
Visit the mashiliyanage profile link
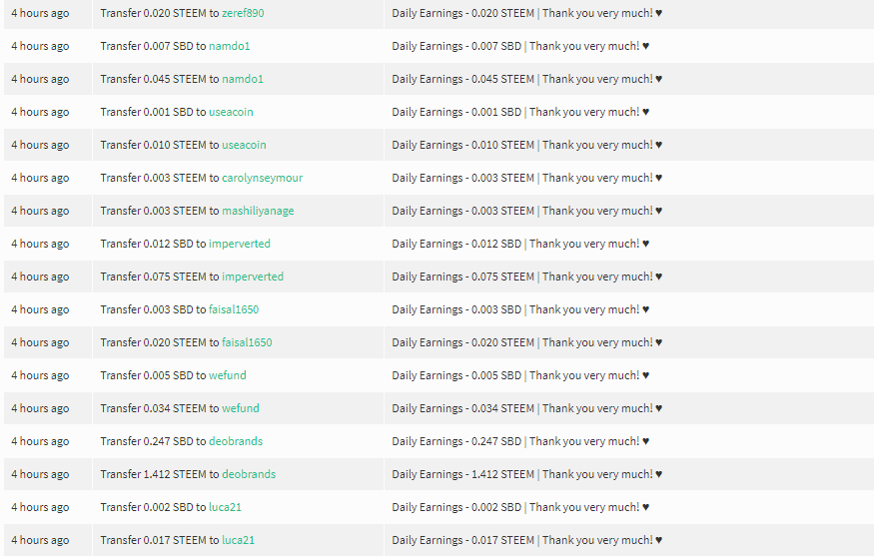tap(258, 210)
